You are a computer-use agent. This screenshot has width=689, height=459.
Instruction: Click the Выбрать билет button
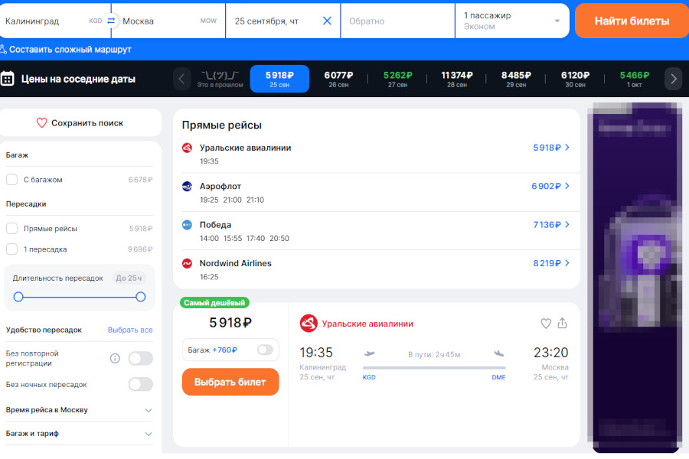[230, 382]
